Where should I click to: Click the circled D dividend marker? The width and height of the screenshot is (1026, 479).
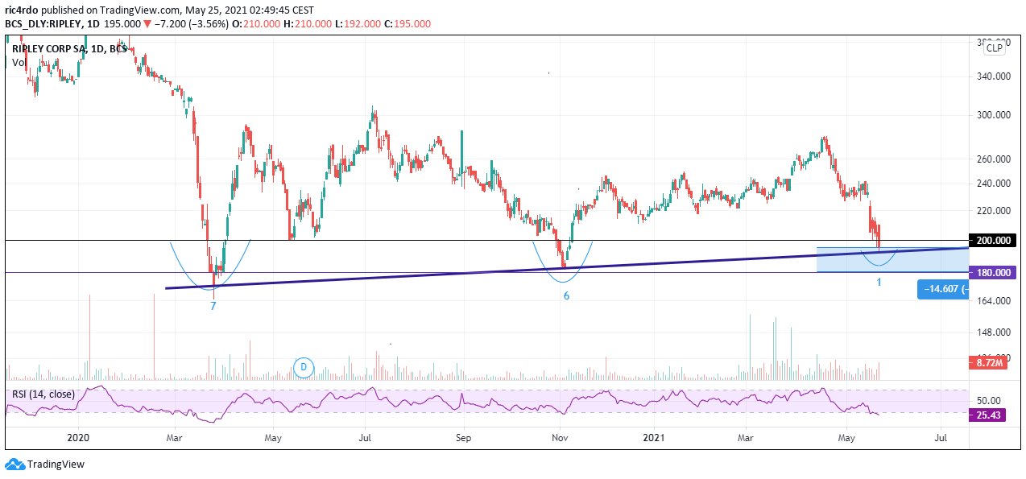304,367
